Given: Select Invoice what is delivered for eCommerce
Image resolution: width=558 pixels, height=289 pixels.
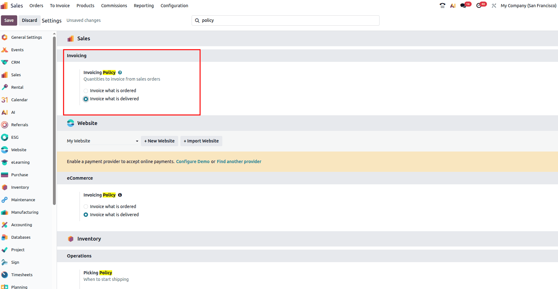Looking at the screenshot, I should [x=86, y=215].
